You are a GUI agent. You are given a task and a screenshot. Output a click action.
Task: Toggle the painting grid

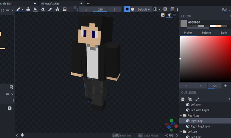(x=173, y=9)
